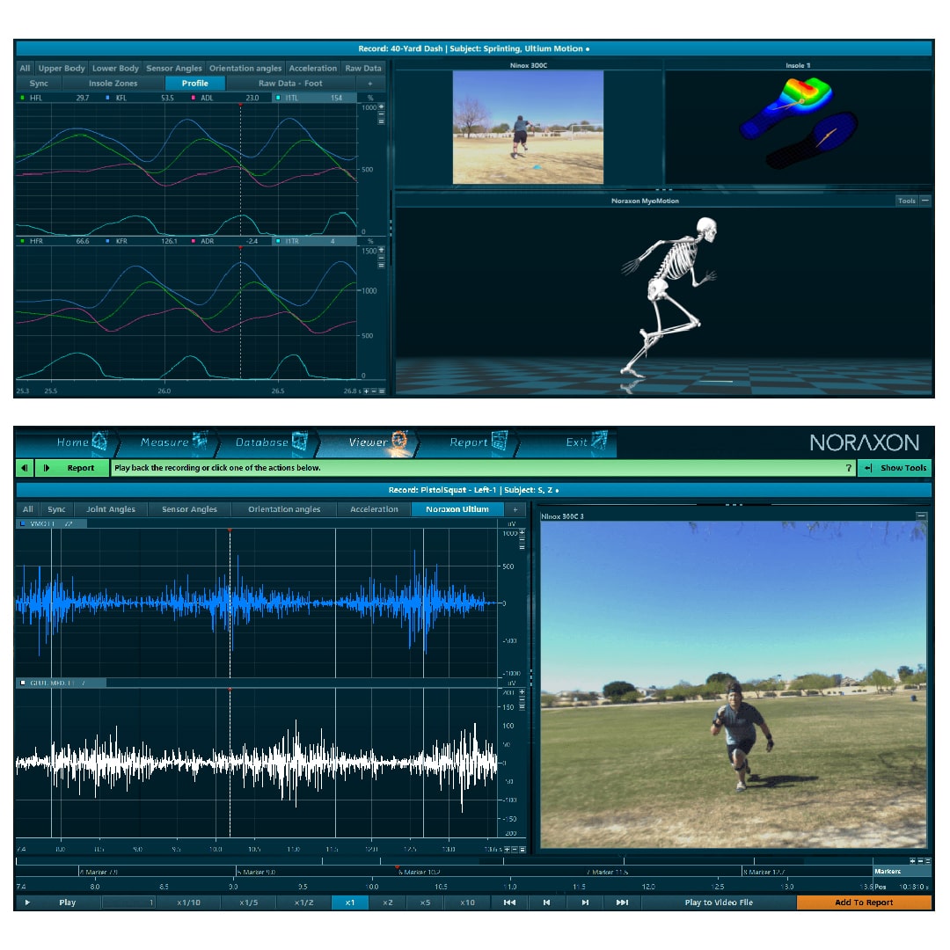Image resolution: width=950 pixels, height=950 pixels.
Task: Toggle the ADR pink channel indicator
Action: coord(193,240)
